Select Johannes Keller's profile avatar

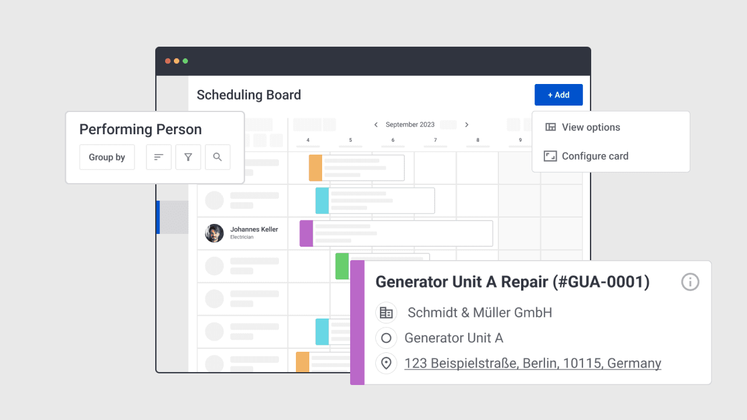click(x=214, y=233)
